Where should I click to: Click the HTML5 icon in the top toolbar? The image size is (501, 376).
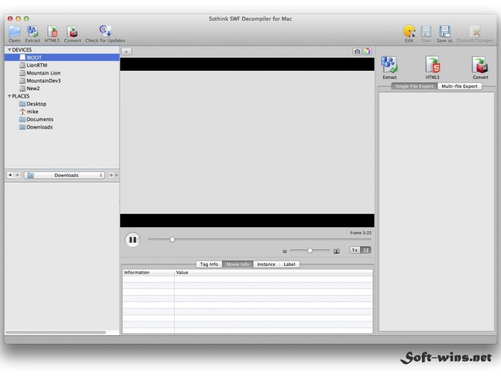[x=52, y=34]
